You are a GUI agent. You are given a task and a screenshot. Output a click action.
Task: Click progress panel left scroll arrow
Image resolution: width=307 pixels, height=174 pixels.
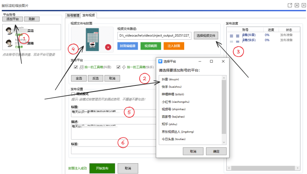tap(229, 168)
